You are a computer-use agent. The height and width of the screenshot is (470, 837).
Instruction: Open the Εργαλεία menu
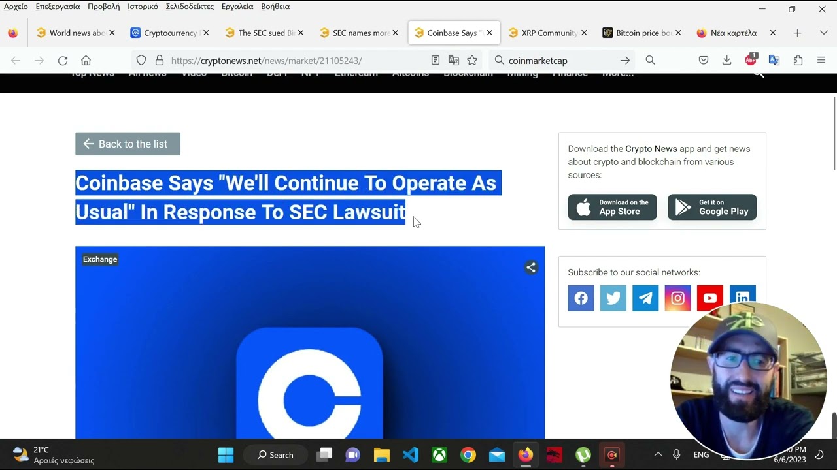tap(237, 7)
